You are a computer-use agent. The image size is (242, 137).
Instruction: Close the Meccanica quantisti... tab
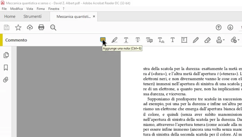coord(94,17)
